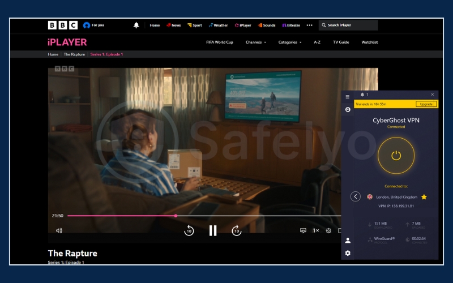The width and height of the screenshot is (453, 283).
Task: Click Series 1: Episode 1 breadcrumb
Action: coord(106,54)
